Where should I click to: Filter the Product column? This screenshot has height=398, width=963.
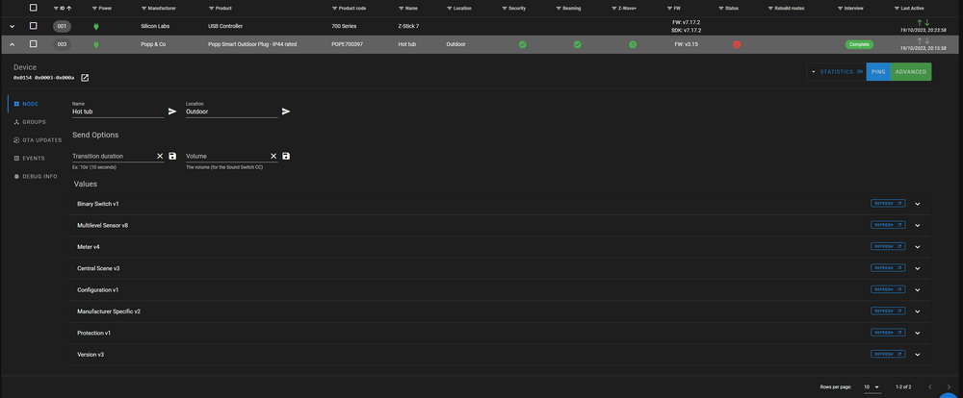tap(211, 9)
